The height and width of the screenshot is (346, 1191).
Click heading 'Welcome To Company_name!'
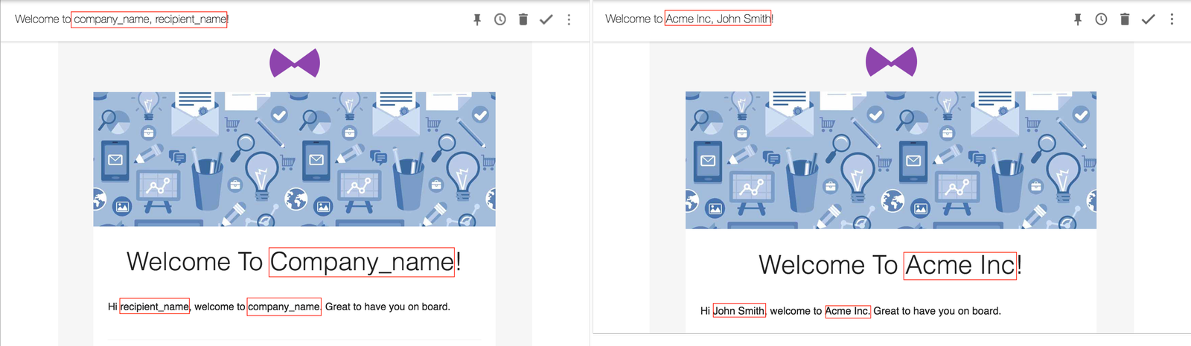[294, 262]
